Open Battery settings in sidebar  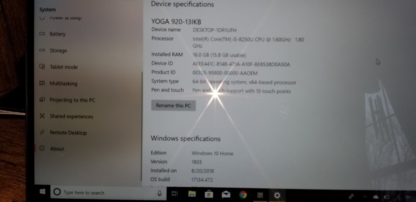pyautogui.click(x=57, y=34)
